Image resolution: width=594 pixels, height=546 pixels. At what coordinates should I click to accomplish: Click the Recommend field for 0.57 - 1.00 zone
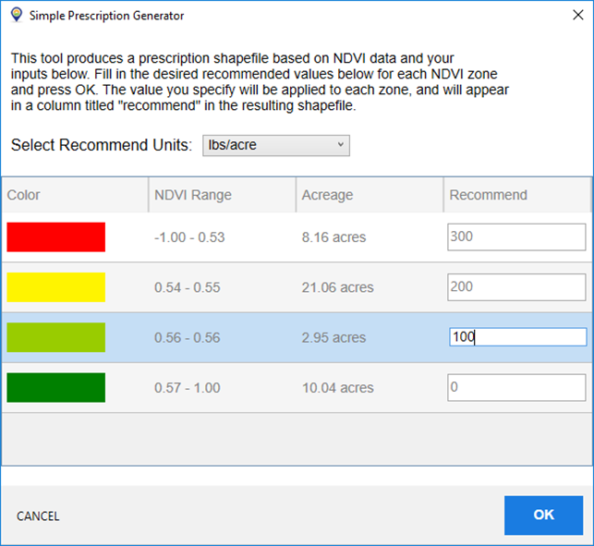click(516, 387)
